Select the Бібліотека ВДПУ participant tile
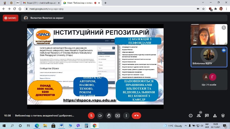This screenshot has height=129, width=230. 209,57
